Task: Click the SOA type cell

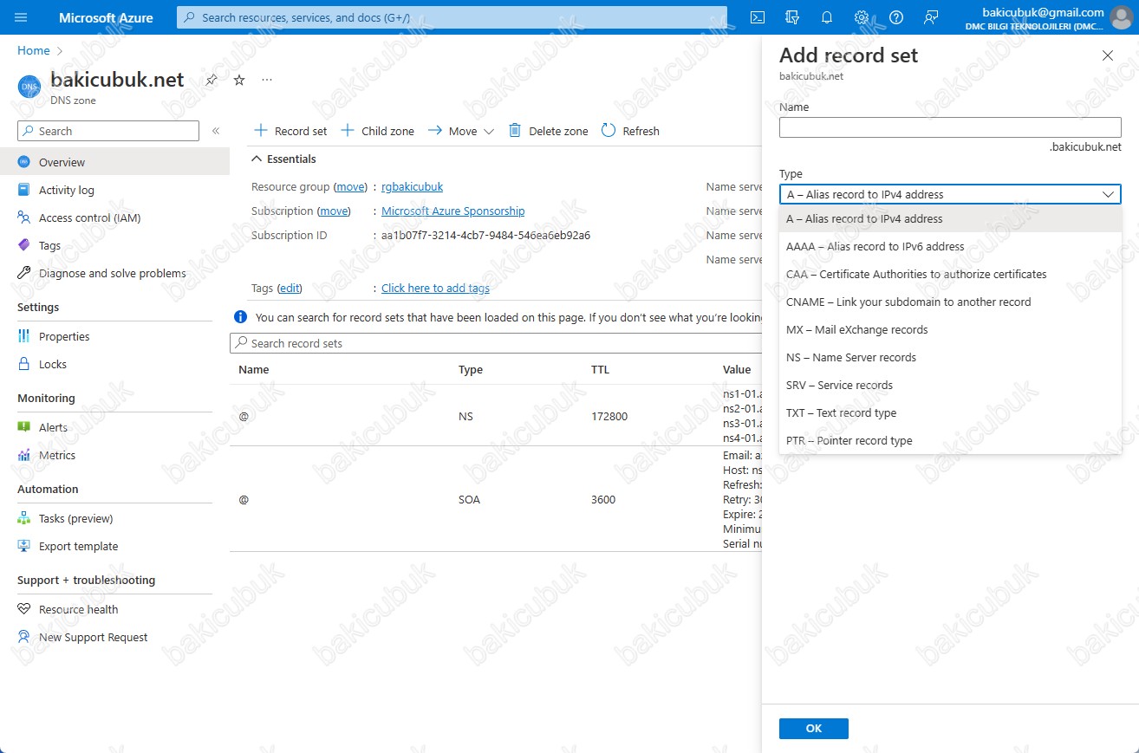Action: (469, 499)
